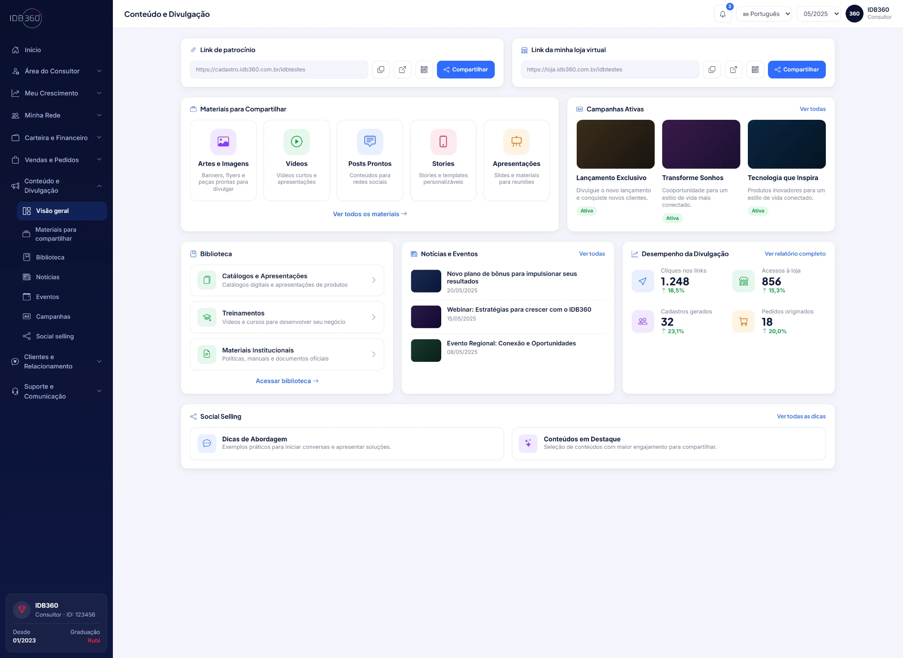Select Visão geral submenu item
903x658 pixels.
point(62,211)
